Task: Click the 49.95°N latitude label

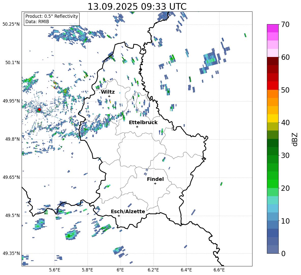Action: [x=11, y=101]
